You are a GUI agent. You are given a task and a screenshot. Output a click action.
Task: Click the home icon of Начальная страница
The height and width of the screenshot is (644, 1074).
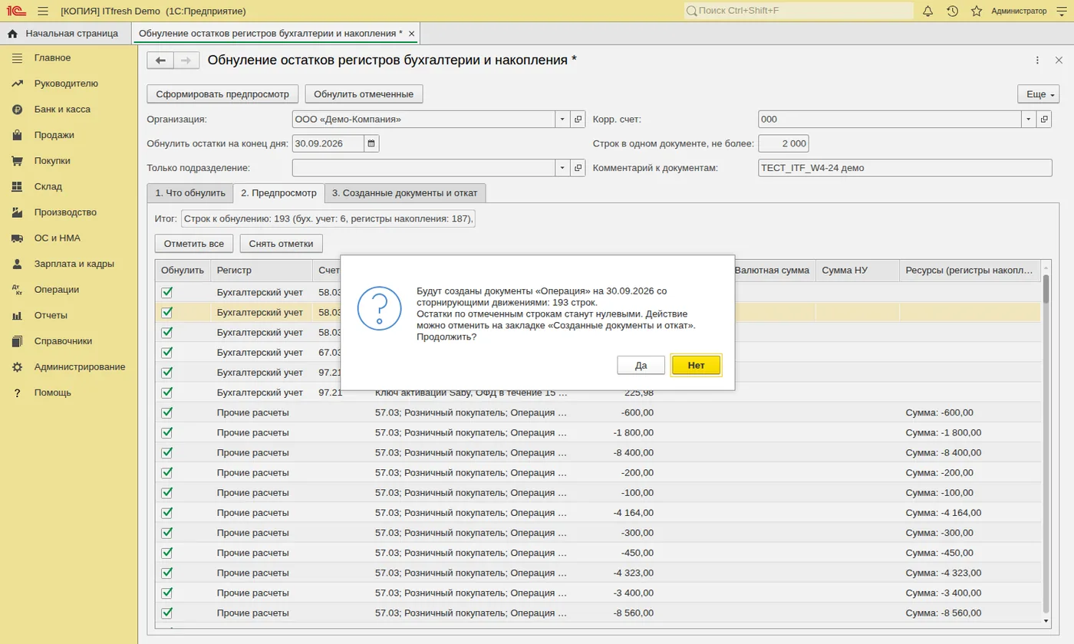click(12, 33)
